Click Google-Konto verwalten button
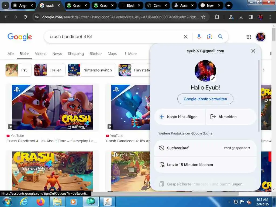 [205, 99]
